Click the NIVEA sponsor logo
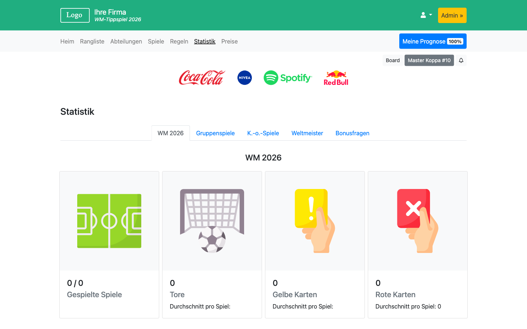This screenshot has width=527, height=329. coord(244,77)
